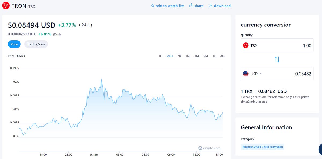Viewport: 322px width, 159px height.
Task: Click the share link text
Action: (x=199, y=6)
